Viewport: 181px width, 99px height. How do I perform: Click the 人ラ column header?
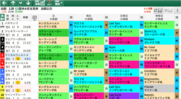click(18, 18)
